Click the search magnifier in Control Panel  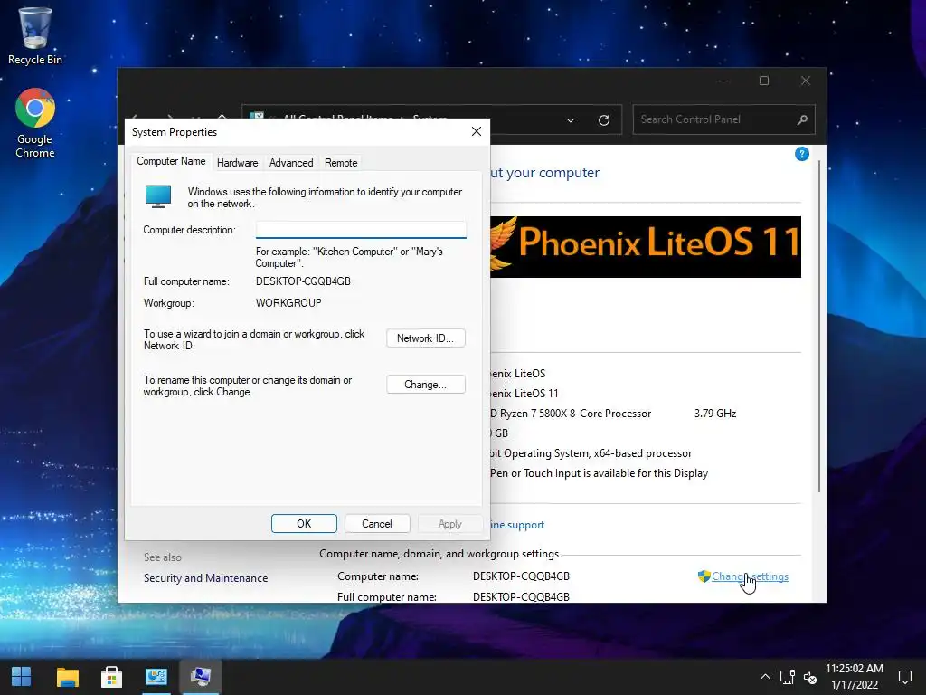[802, 120]
